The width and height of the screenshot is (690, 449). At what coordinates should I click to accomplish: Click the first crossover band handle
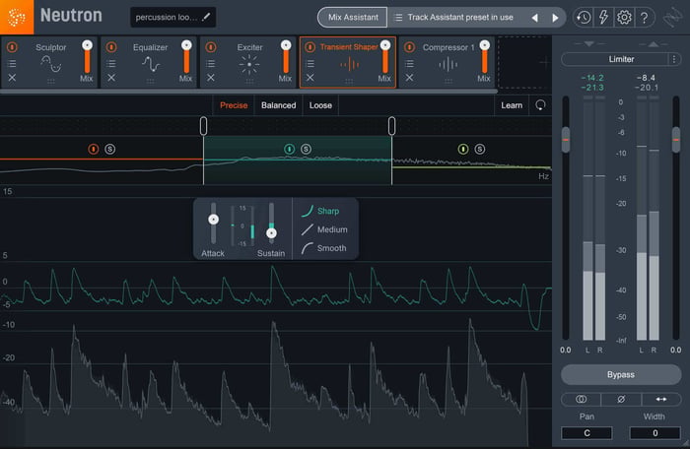point(203,126)
